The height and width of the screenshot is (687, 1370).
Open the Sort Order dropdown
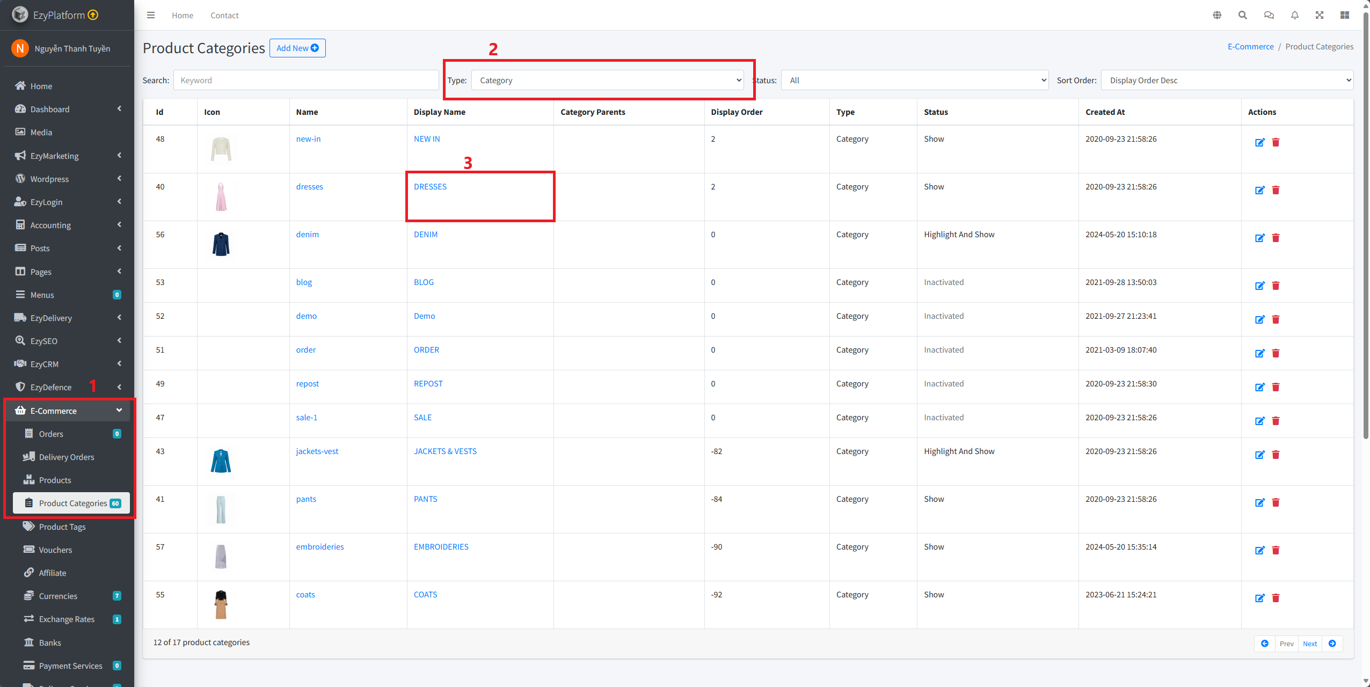[x=1227, y=81]
